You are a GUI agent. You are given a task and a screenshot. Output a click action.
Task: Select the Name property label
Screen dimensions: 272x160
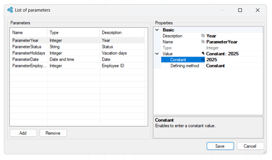tap(168, 42)
